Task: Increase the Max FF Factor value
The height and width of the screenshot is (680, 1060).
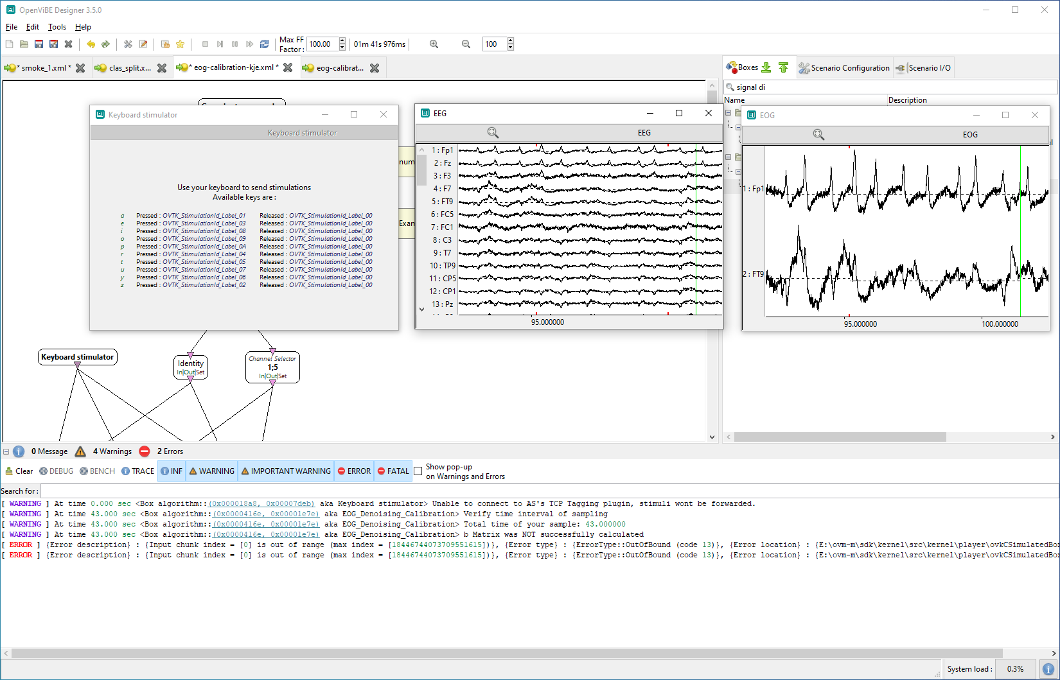Action: [342, 41]
